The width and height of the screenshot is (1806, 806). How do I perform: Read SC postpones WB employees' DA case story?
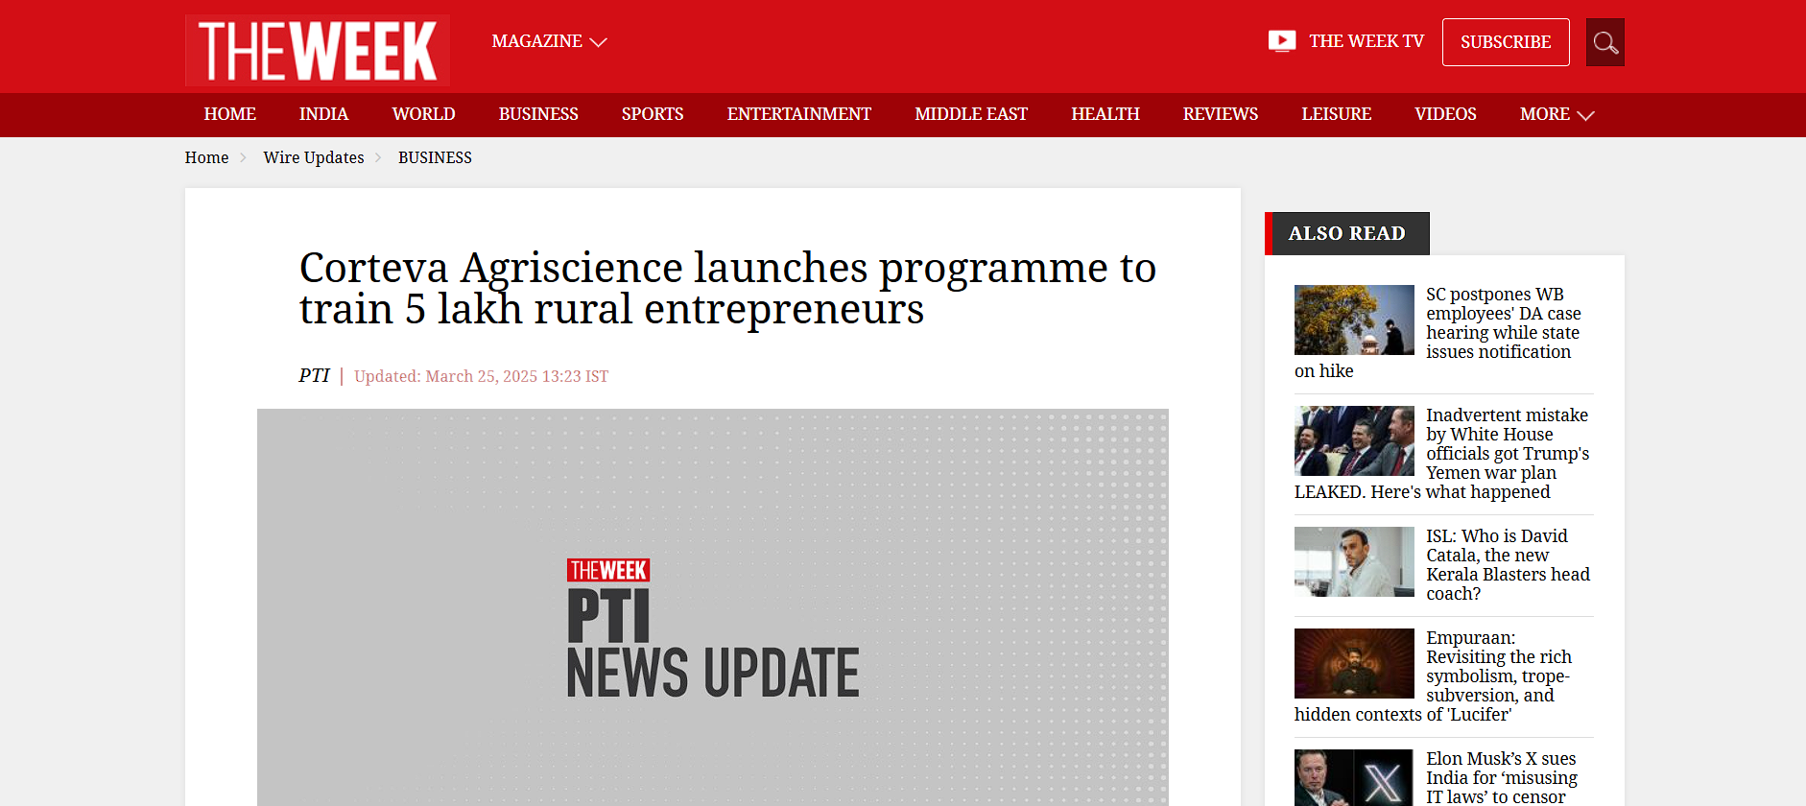point(1503,323)
